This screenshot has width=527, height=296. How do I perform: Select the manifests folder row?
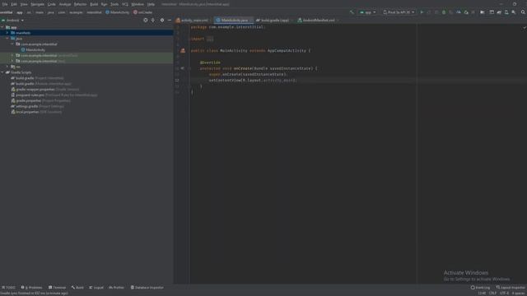(x=86, y=33)
